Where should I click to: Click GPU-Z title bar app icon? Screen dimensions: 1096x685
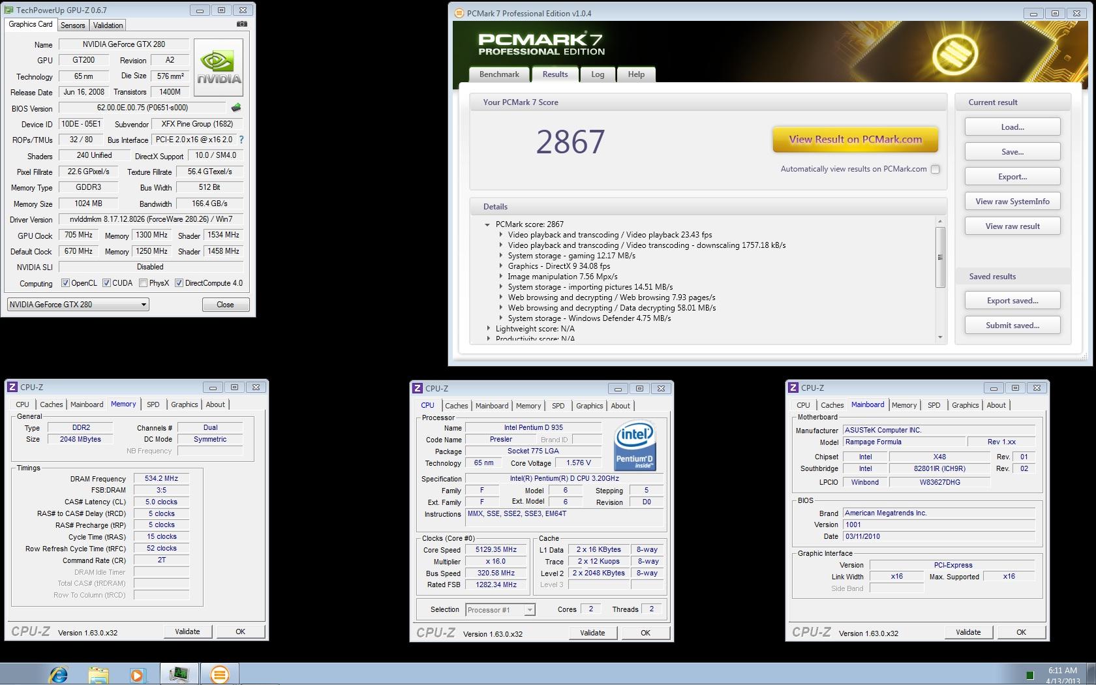pyautogui.click(x=9, y=10)
